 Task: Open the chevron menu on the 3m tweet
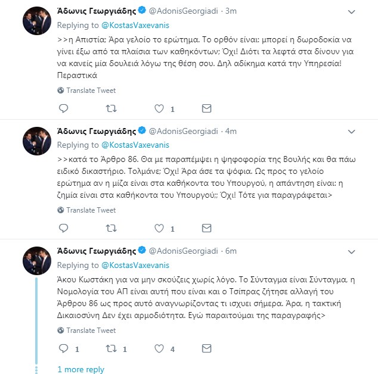(x=352, y=12)
